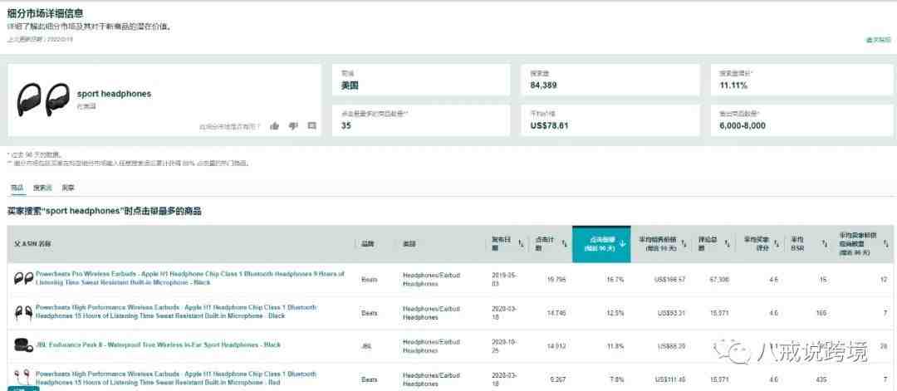Click the BSR value 435
Image resolution: width=897 pixels, height=391 pixels.
[822, 379]
